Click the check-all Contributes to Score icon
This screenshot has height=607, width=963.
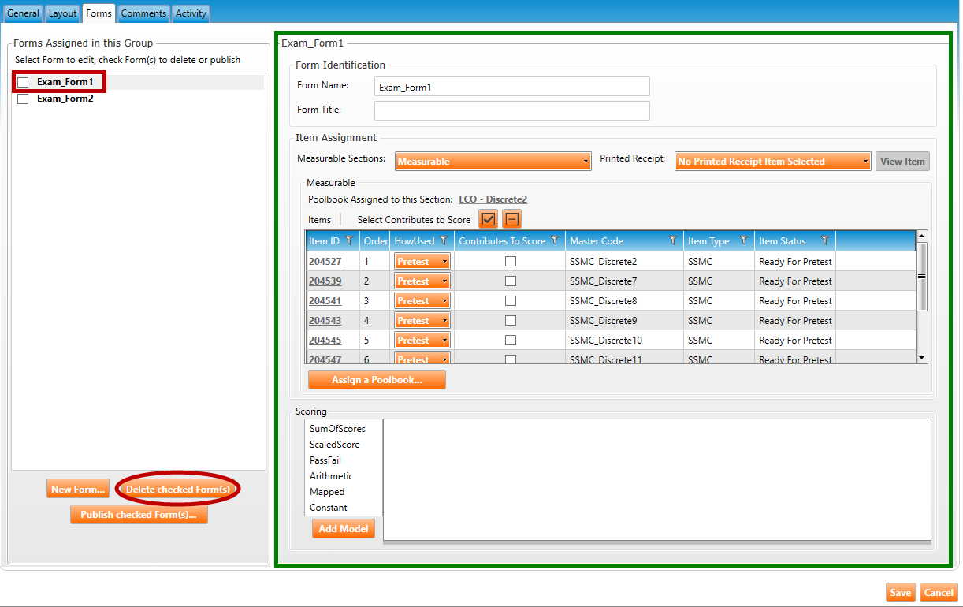[x=488, y=219]
